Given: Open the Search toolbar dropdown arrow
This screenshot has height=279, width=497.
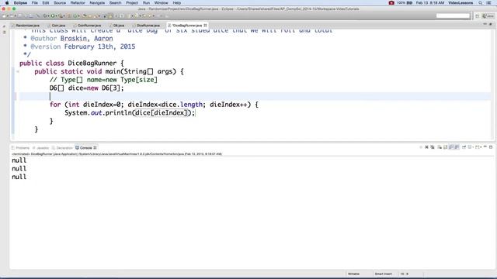Looking at the screenshot, I should pos(99,15).
